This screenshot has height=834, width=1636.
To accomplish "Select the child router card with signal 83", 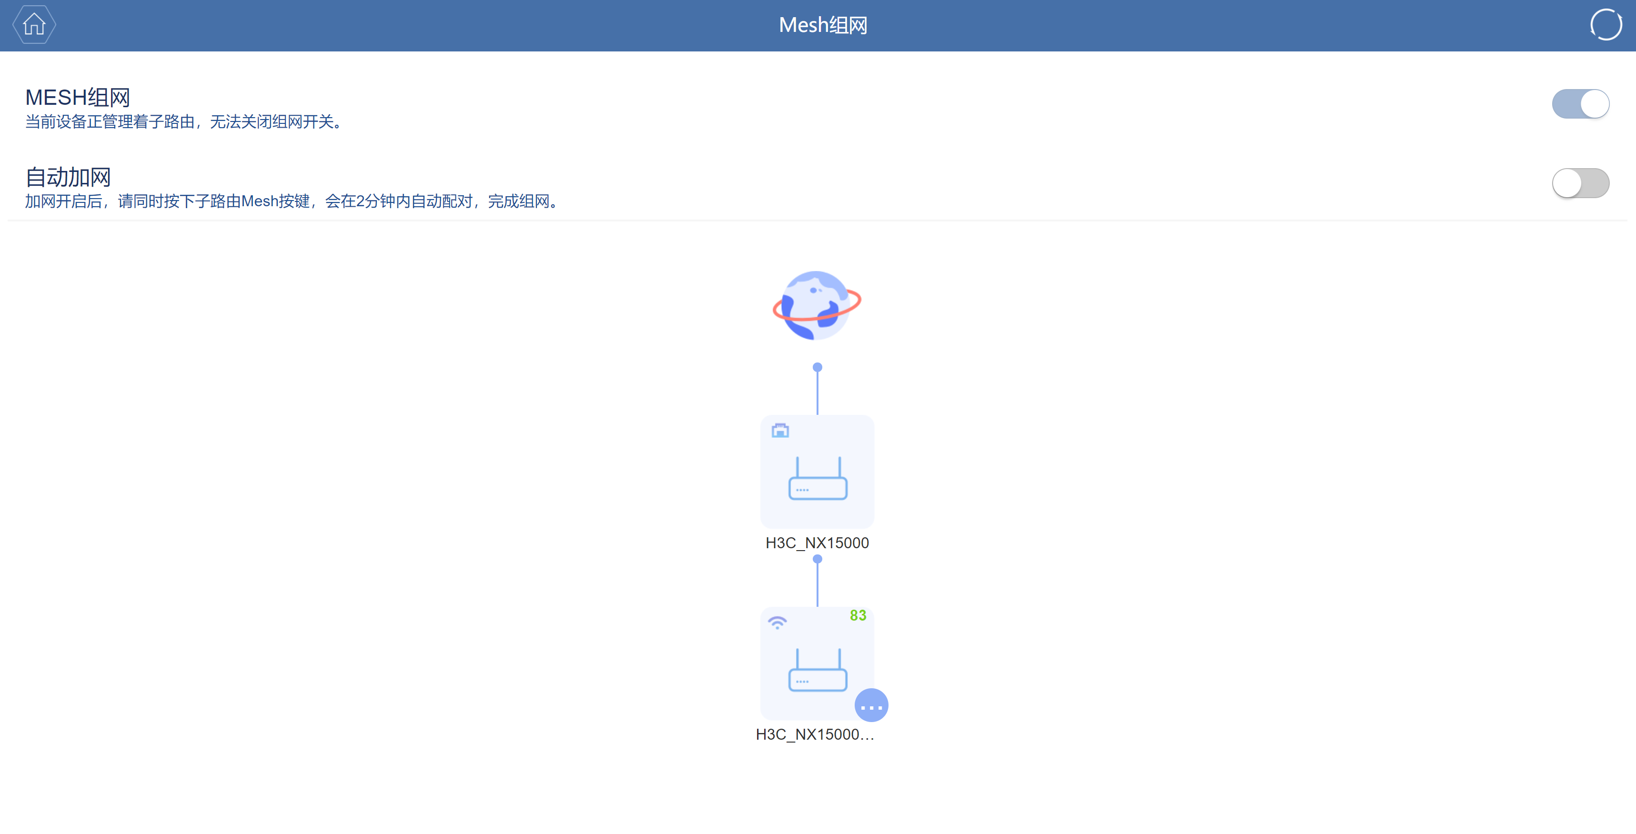I will 818,663.
